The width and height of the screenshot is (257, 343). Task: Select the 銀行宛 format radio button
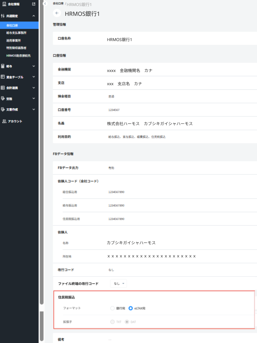tap(112, 308)
